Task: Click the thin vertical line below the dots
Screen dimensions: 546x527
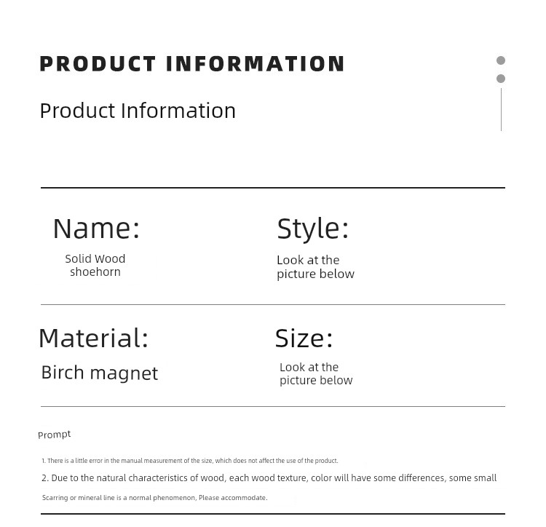Action: tap(501, 110)
